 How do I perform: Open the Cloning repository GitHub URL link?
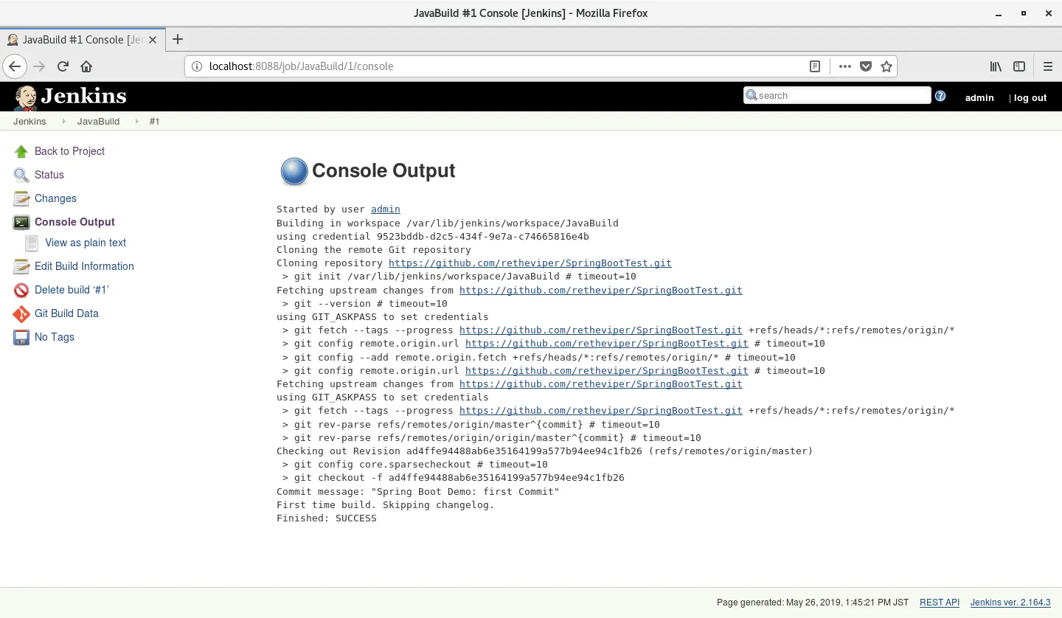coord(530,263)
